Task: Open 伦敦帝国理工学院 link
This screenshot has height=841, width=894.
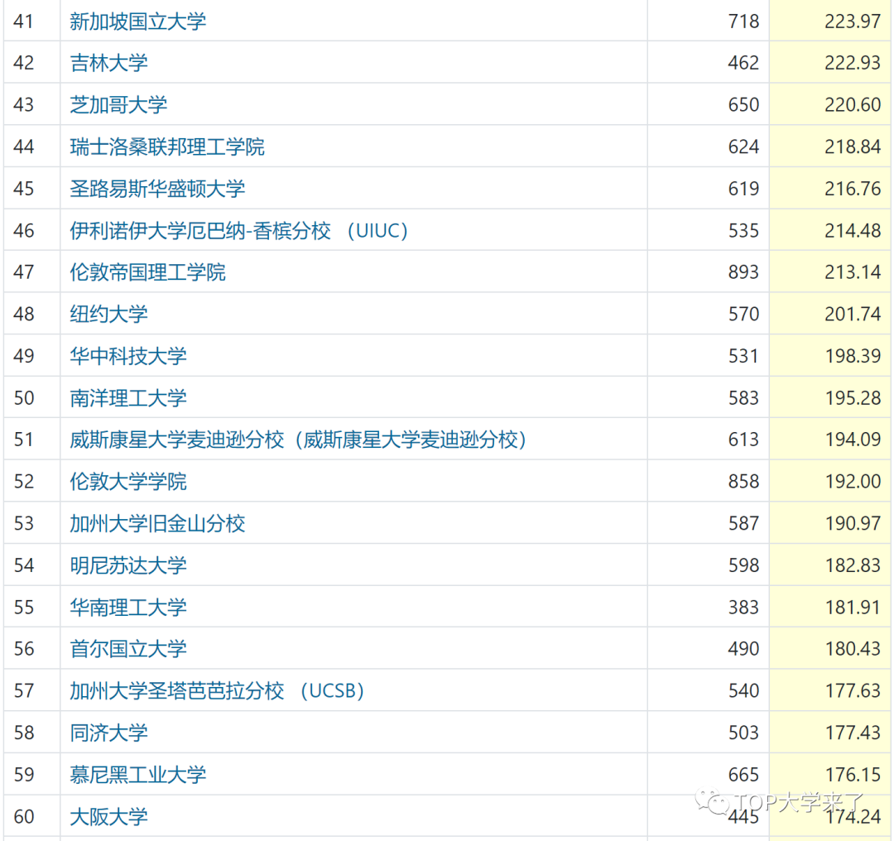Action: (x=147, y=272)
